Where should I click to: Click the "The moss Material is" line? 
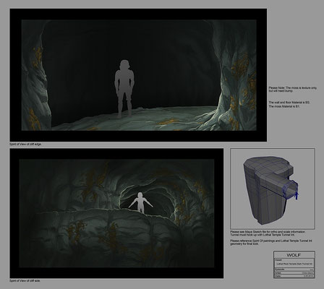click(x=284, y=106)
